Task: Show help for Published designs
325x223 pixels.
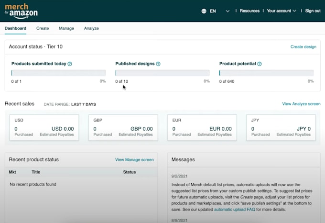Action: coord(158,64)
